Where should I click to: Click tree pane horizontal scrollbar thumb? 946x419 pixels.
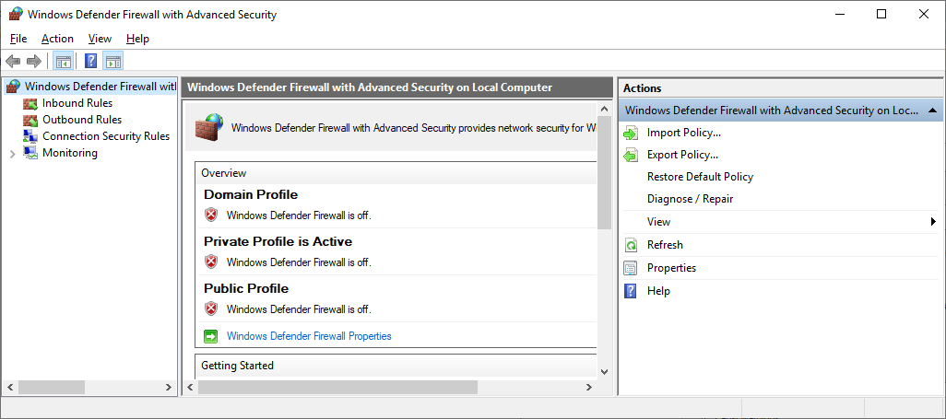(x=52, y=387)
